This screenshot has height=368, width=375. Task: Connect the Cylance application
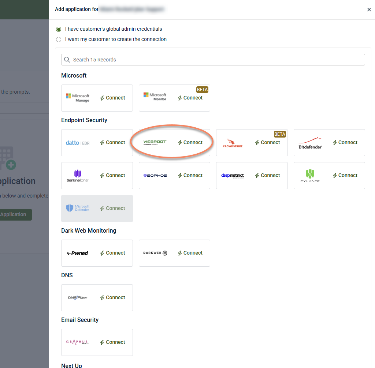345,175
